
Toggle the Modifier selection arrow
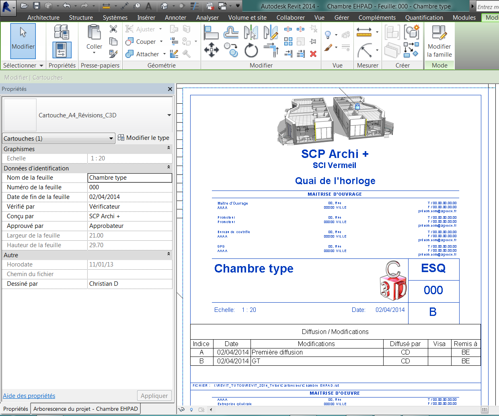click(23, 40)
